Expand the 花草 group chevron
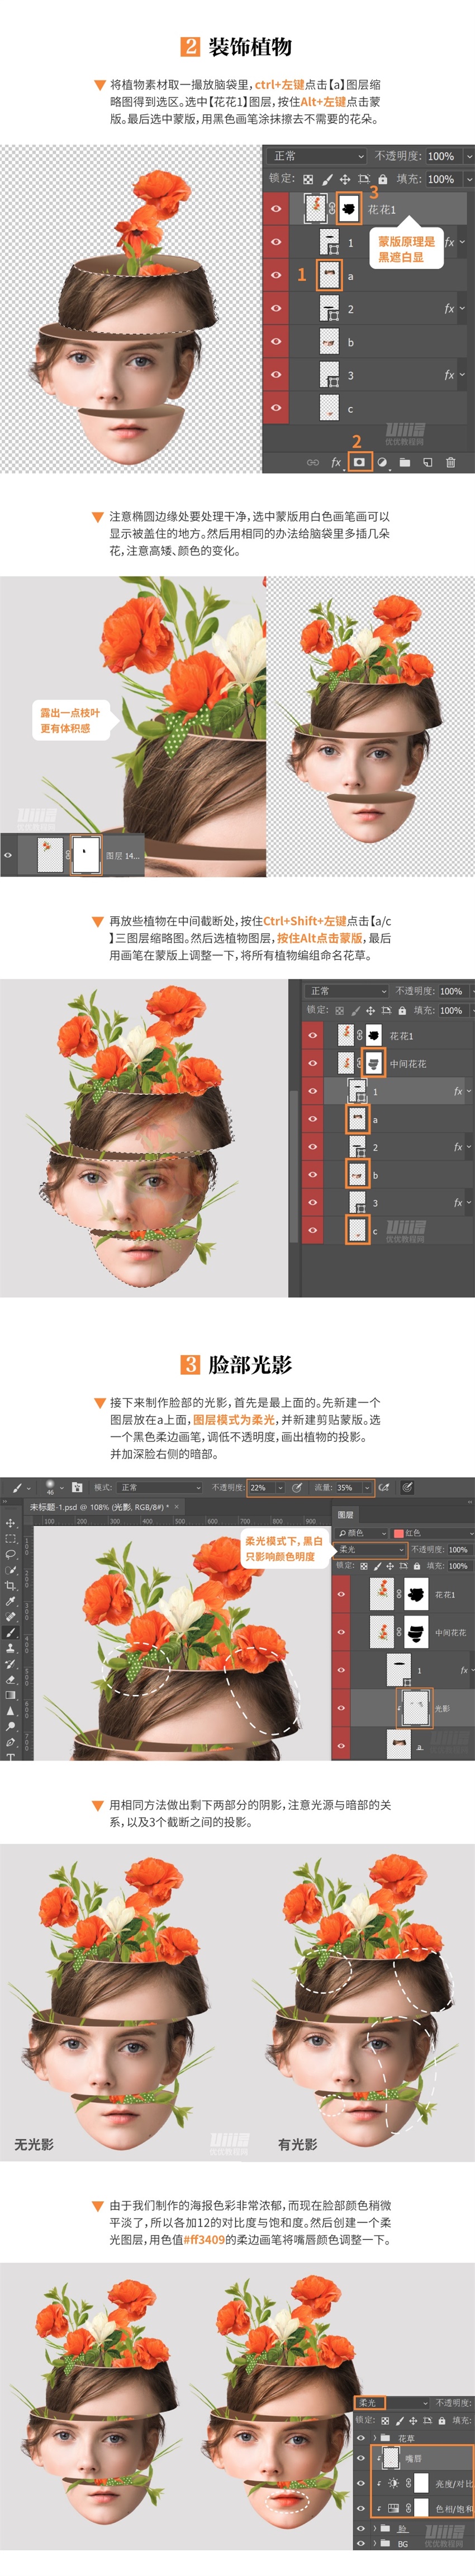 (375, 2438)
